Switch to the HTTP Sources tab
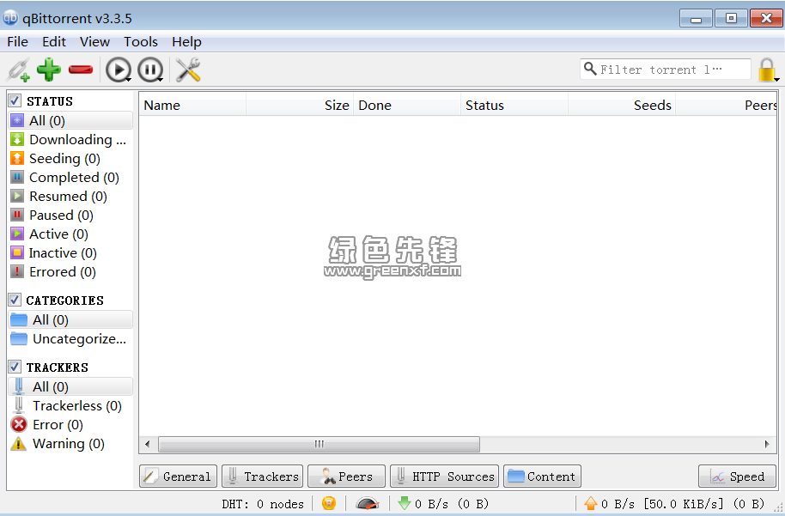The height and width of the screenshot is (516, 785). [x=445, y=476]
